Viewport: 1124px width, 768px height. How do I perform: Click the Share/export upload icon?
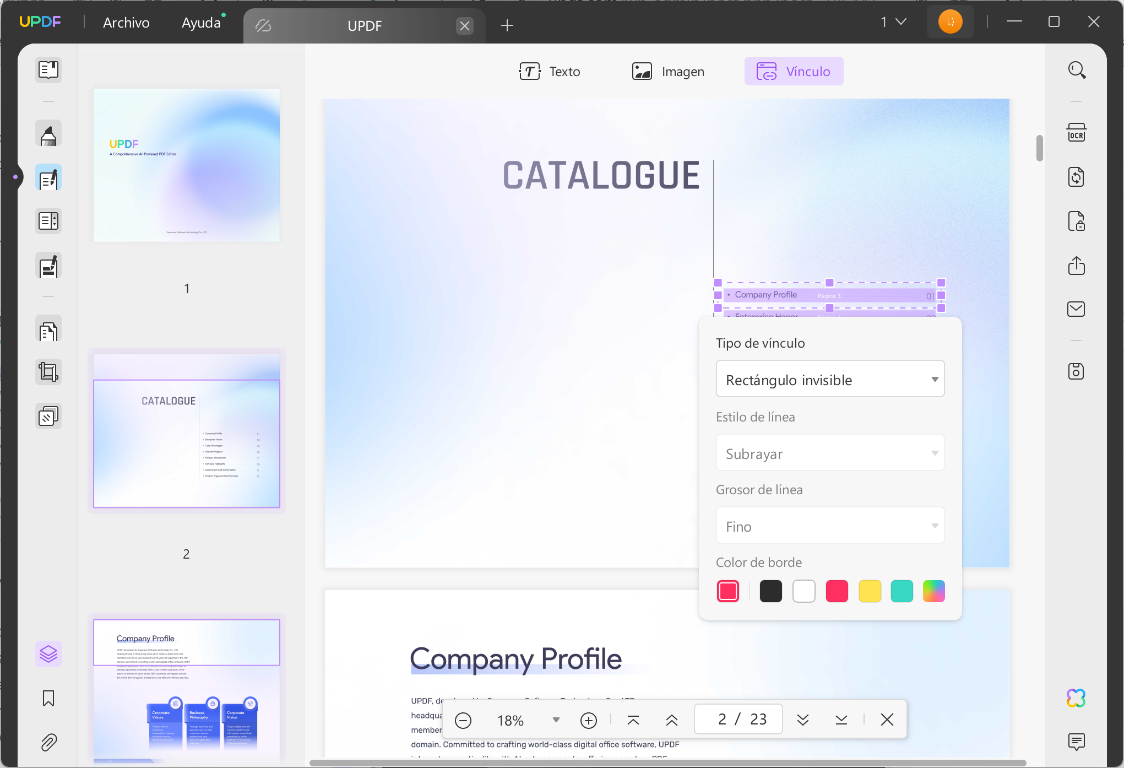1076,266
